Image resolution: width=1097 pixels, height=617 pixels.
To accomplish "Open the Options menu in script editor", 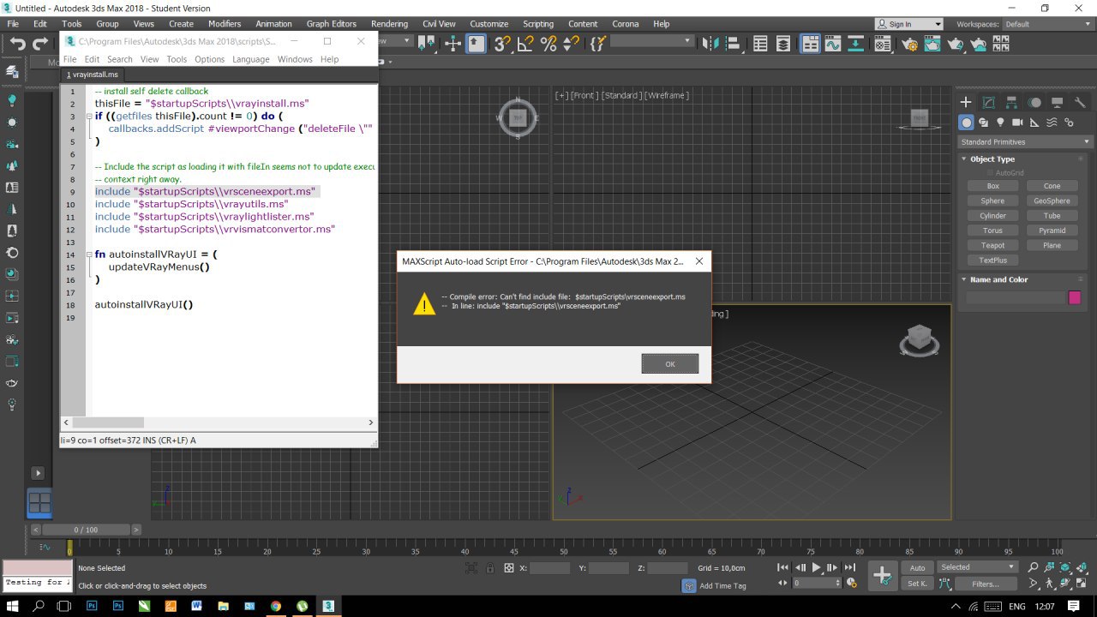I will [x=209, y=59].
